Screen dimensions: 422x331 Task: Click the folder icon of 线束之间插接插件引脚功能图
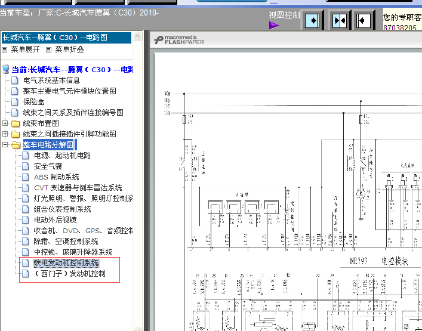click(16, 134)
